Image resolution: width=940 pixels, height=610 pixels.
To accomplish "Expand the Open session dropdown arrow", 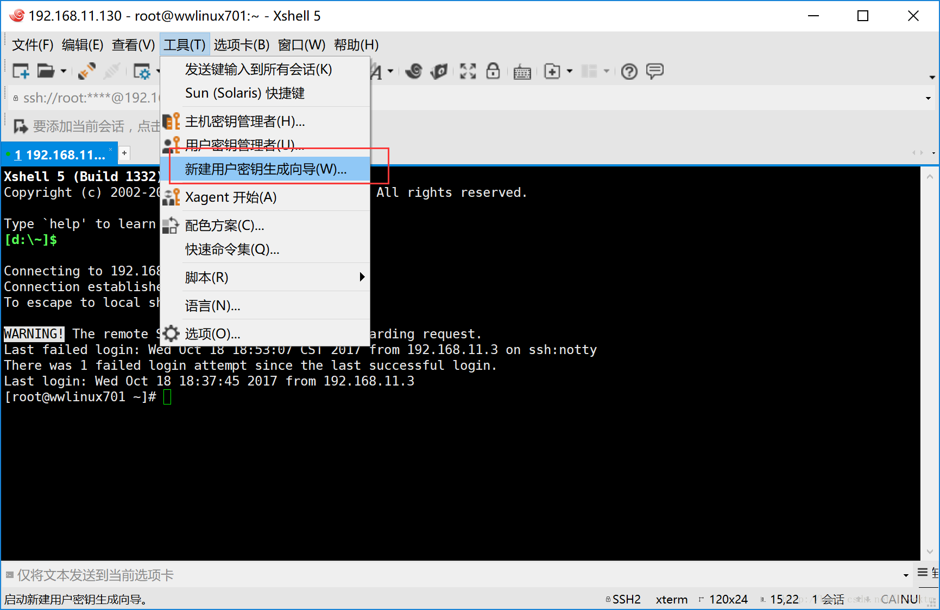I will (x=64, y=71).
